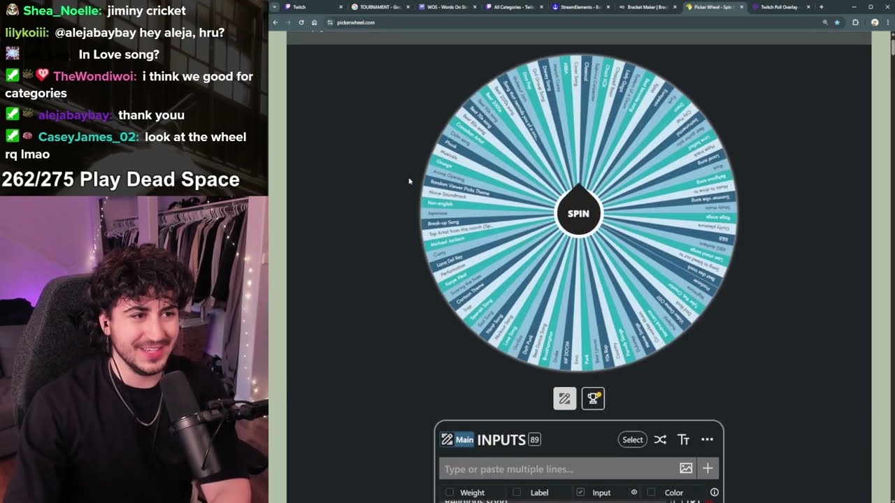
Task: Toggle the Input column eye visibility
Action: pos(634,493)
